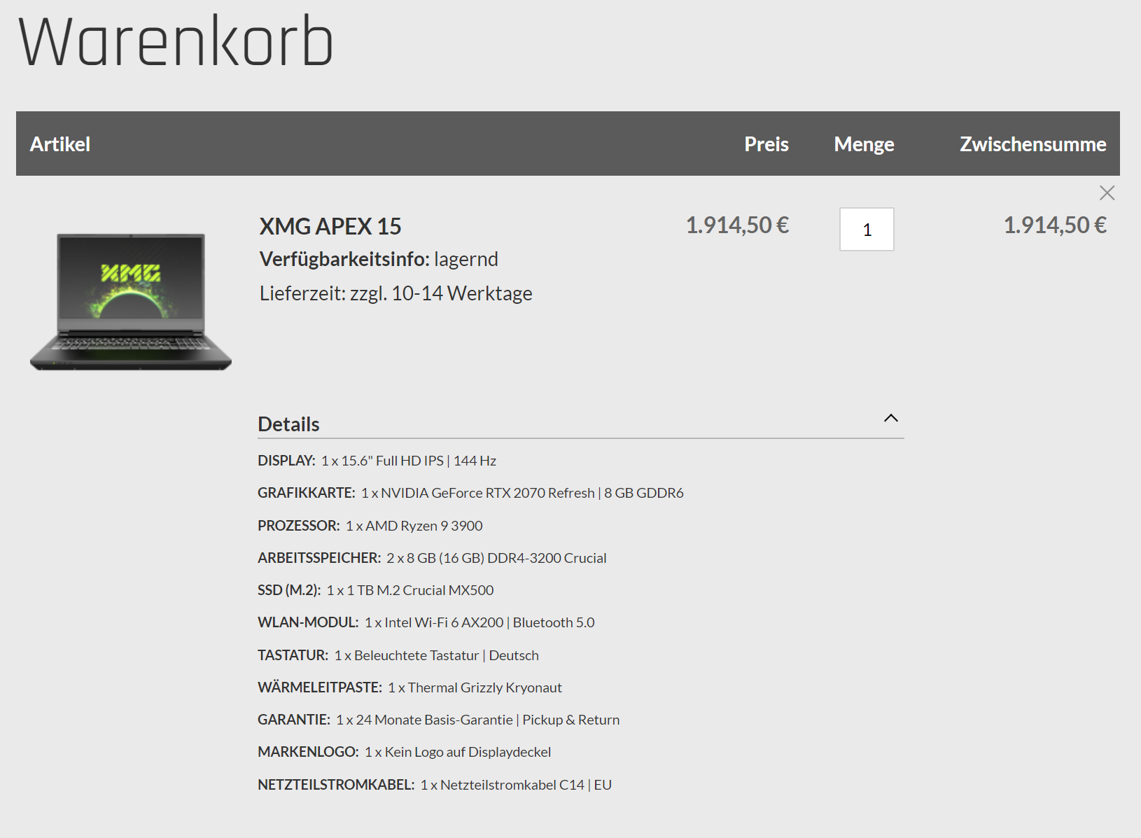Click the Lieferzeit 10-14 Werktage text
This screenshot has width=1141, height=838.
pyautogui.click(x=396, y=293)
